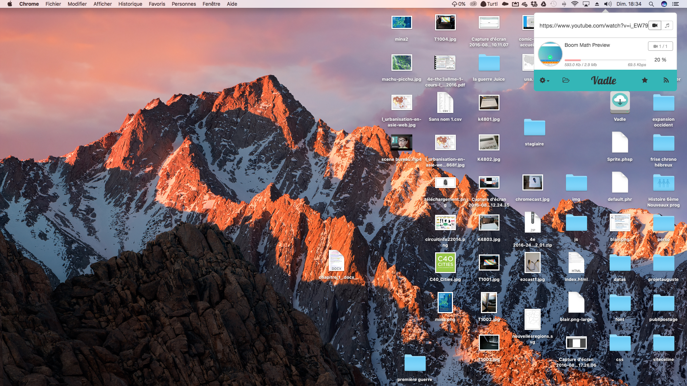687x386 pixels.
Task: Open the Historique menu
Action: [x=130, y=4]
